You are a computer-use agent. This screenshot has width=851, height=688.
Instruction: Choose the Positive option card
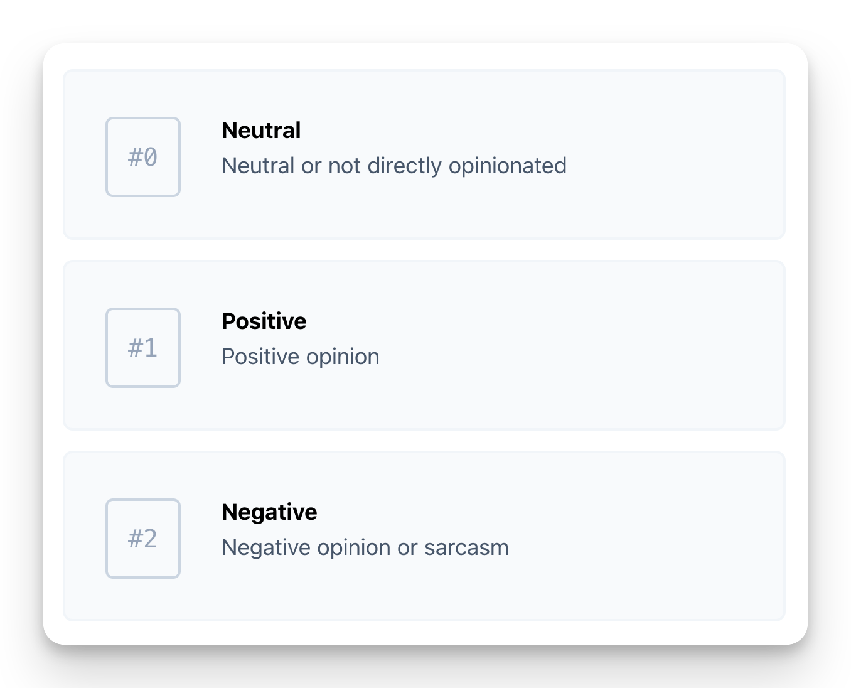point(424,345)
